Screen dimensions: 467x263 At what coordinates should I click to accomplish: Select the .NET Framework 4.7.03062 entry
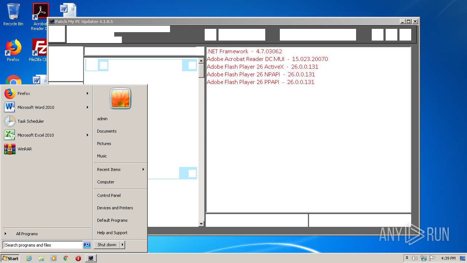(244, 52)
